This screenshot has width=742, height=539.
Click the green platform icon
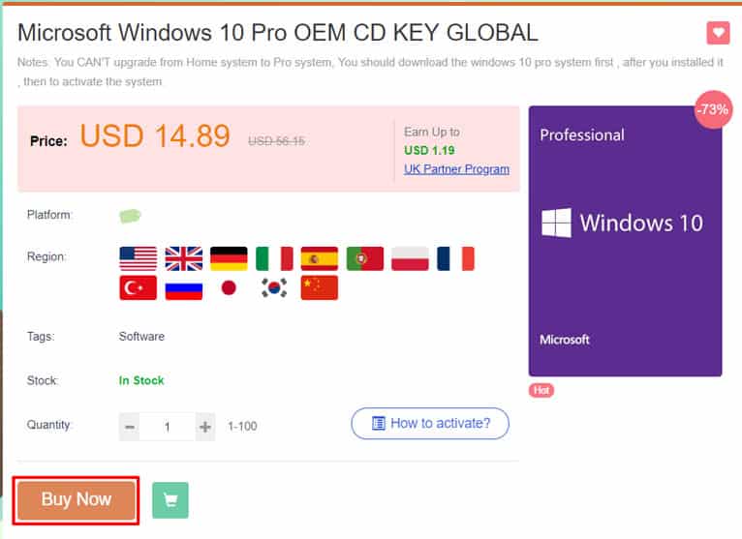point(130,216)
